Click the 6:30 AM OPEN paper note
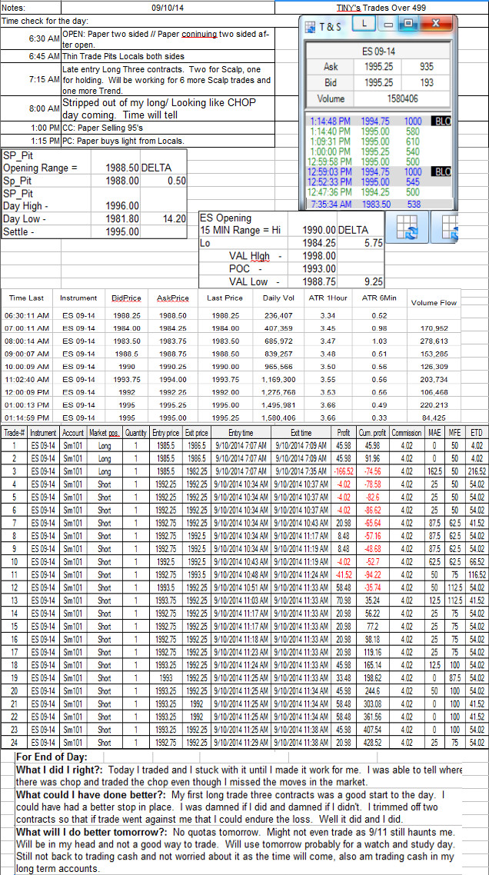 click(168, 39)
